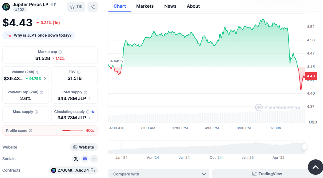Click the TradingView chart icon
The width and height of the screenshot is (323, 178).
tap(254, 174)
